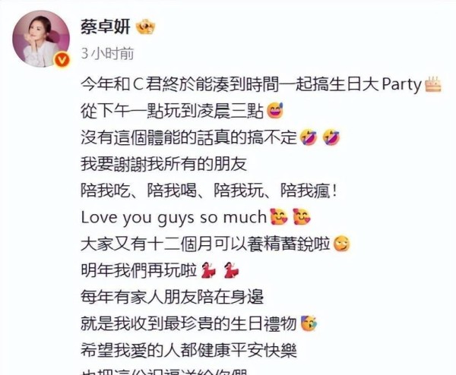Open username 蔡卓妍 profile link

105,27
